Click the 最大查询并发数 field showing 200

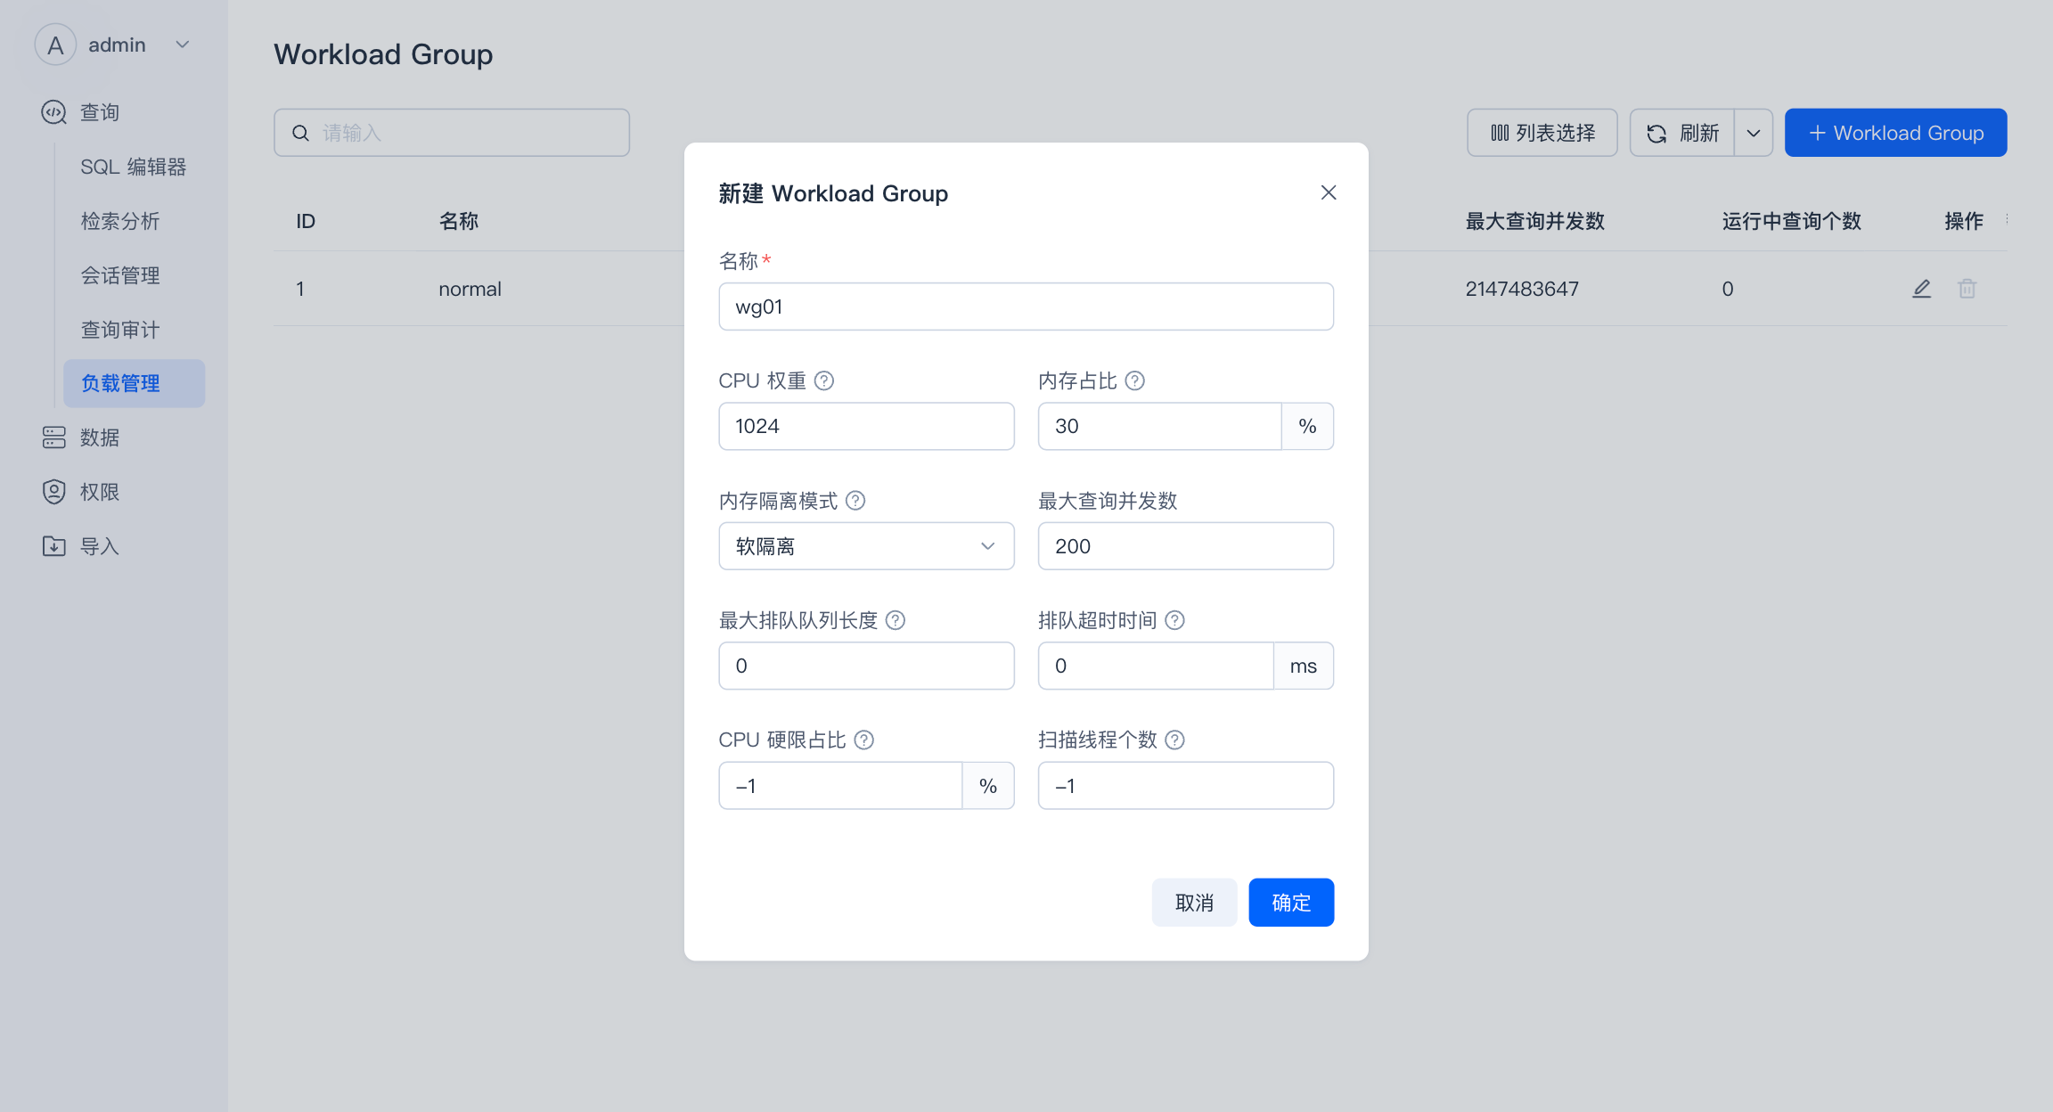point(1184,546)
